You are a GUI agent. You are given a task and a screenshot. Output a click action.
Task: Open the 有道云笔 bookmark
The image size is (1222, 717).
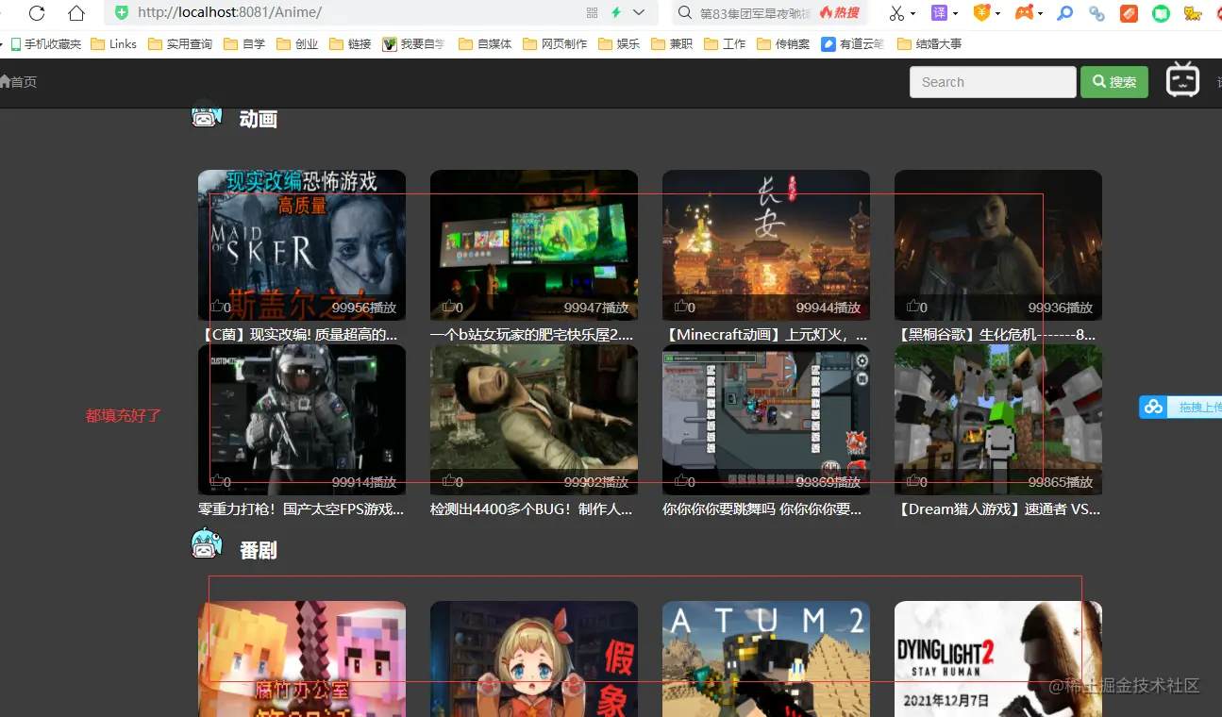[853, 44]
